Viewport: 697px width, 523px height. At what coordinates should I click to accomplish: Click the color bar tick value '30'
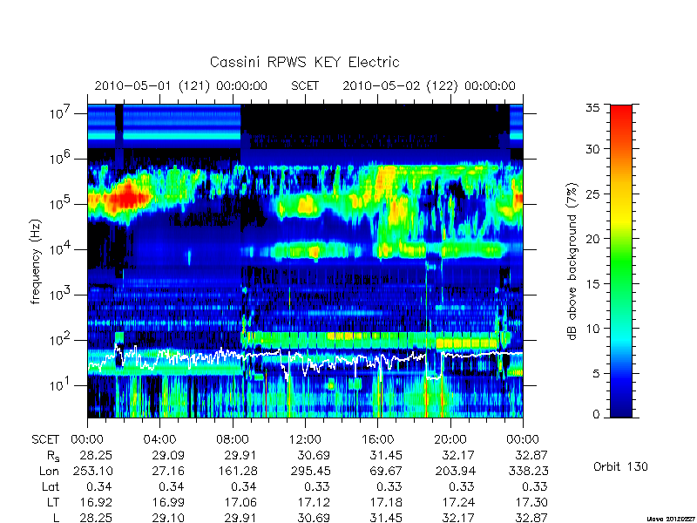[x=593, y=148]
